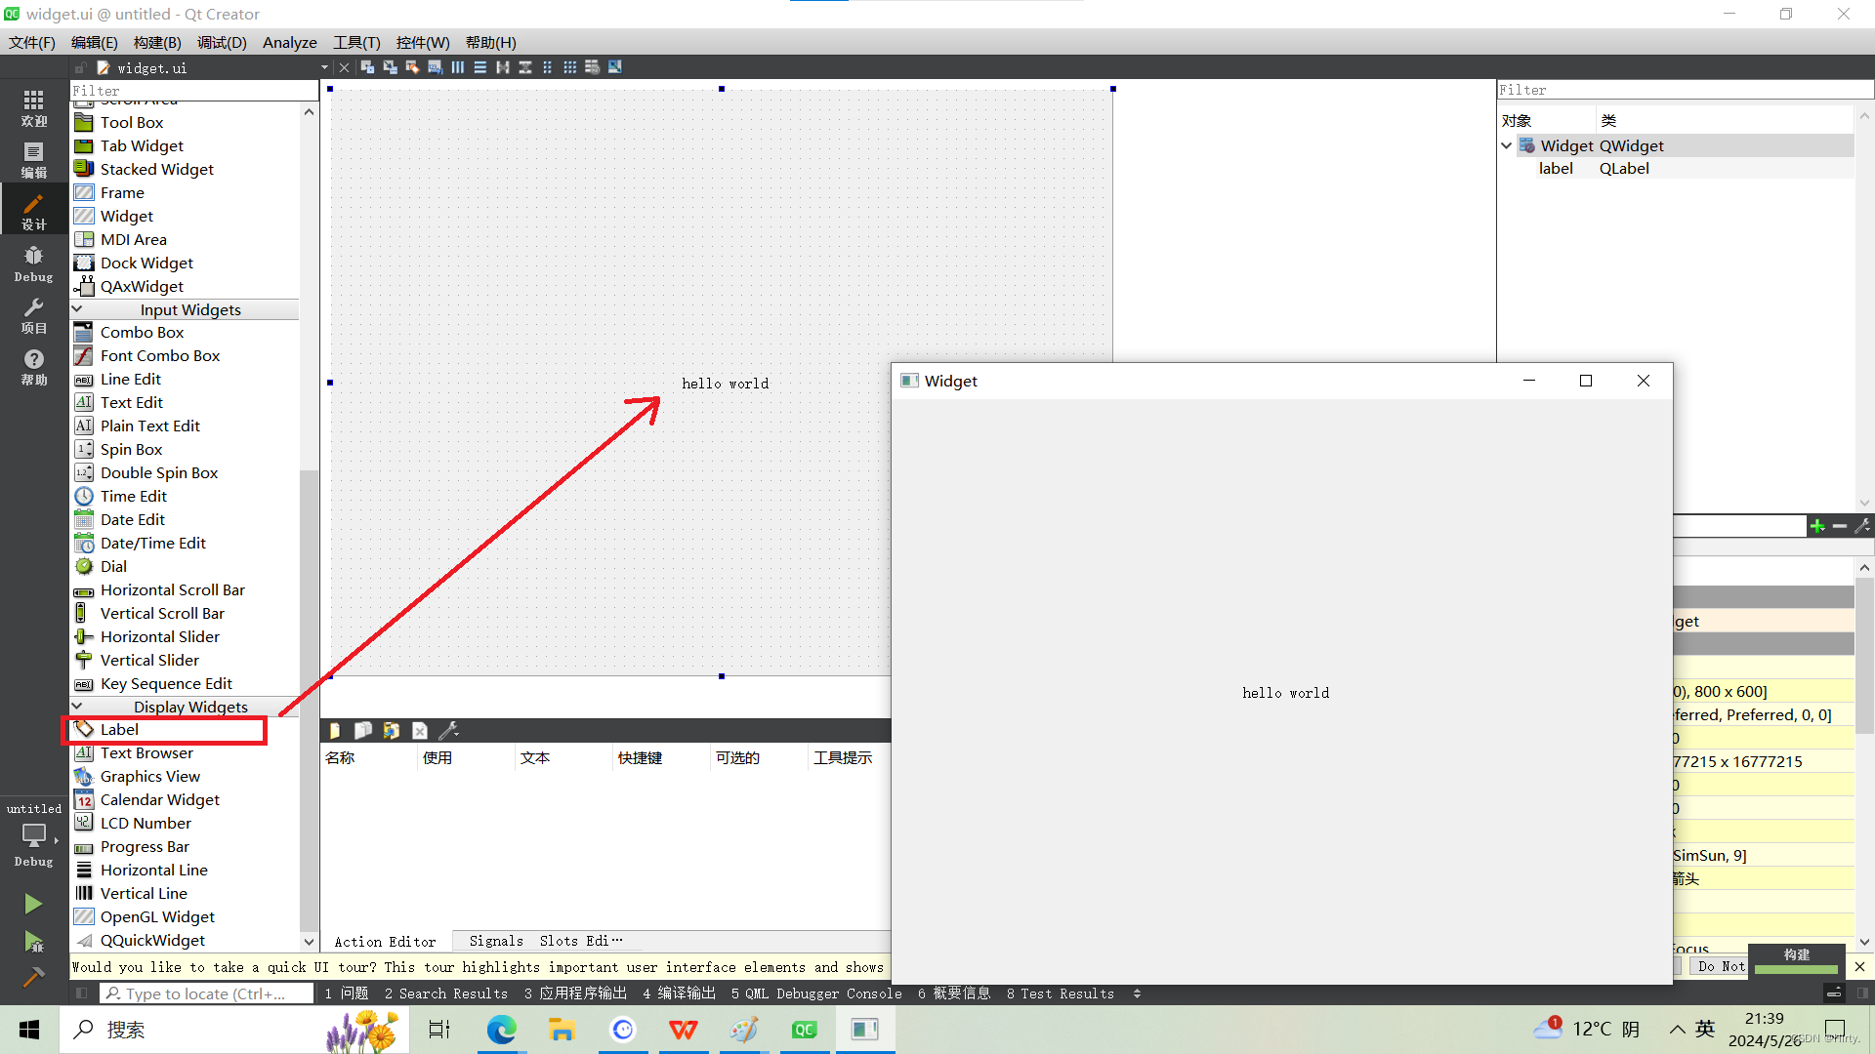Collapse Widget QWidget tree node
Screen dimensions: 1875x1054
click(1507, 145)
